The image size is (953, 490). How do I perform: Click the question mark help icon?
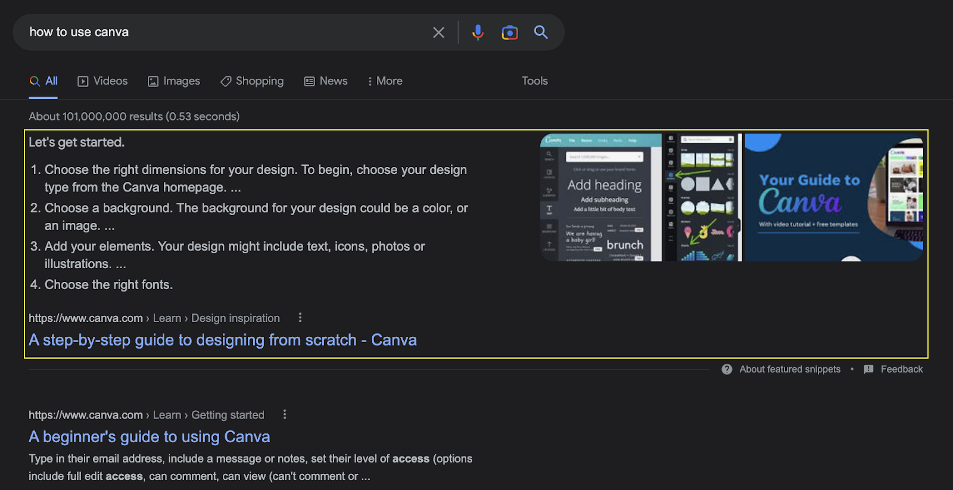point(727,370)
